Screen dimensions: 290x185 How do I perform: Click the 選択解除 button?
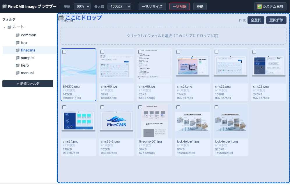coord(276,20)
